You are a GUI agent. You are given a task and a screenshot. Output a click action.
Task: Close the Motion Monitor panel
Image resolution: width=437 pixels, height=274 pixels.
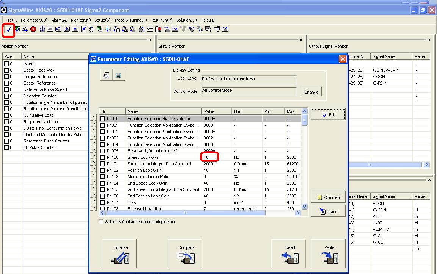(150, 40)
